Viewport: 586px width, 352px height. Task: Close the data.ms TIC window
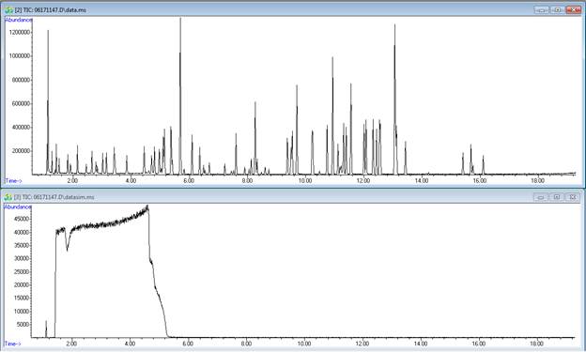(x=573, y=9)
